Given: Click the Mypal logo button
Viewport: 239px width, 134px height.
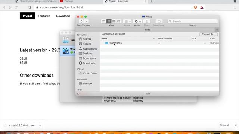Looking at the screenshot, I should click(27, 16).
